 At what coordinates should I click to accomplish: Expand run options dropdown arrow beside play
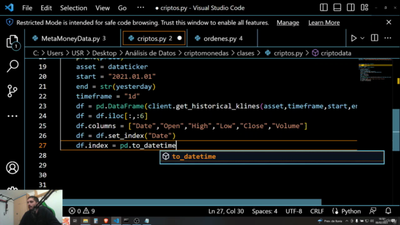click(x=362, y=38)
